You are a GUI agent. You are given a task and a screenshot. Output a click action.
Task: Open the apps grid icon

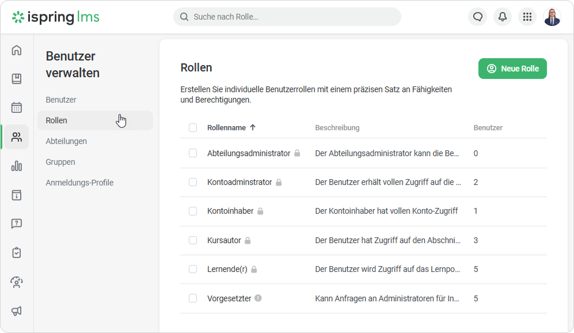[x=527, y=17]
